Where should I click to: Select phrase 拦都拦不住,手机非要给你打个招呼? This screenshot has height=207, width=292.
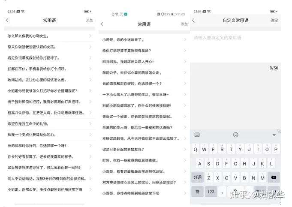click(37, 69)
